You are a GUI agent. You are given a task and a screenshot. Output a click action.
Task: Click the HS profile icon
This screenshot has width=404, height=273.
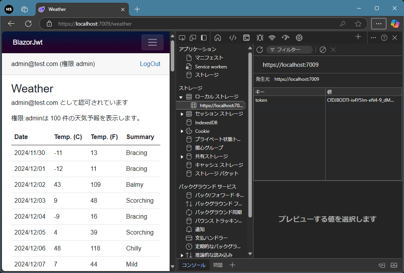(x=9, y=9)
